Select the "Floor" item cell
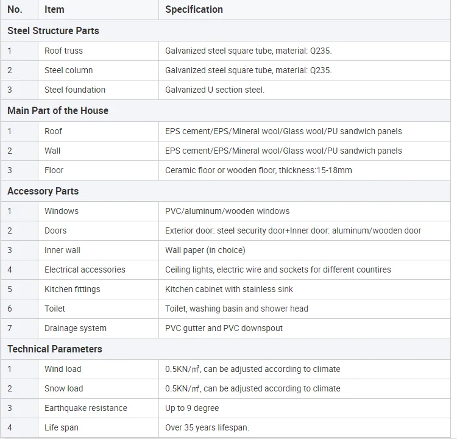Screen dimensions: 457x439 click(x=54, y=170)
